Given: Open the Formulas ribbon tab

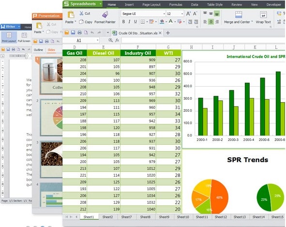Looking at the screenshot, I should coord(176,4).
